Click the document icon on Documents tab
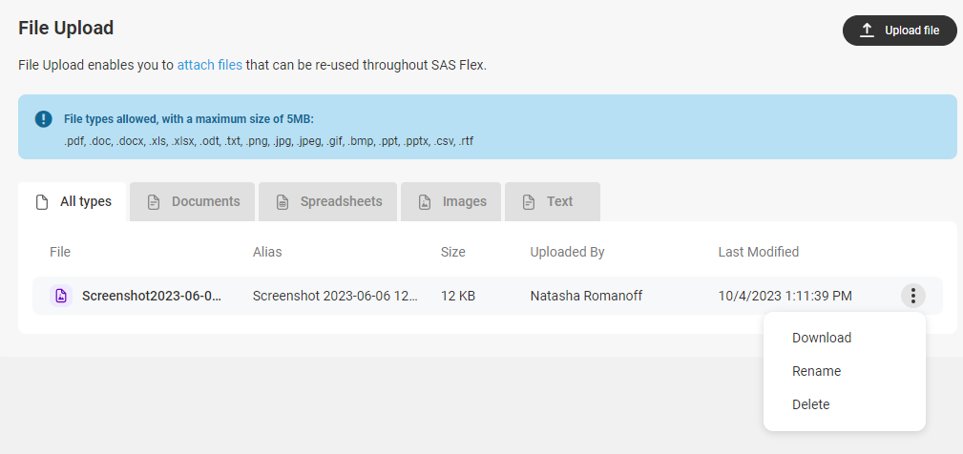Image resolution: width=963 pixels, height=454 pixels. tap(154, 202)
